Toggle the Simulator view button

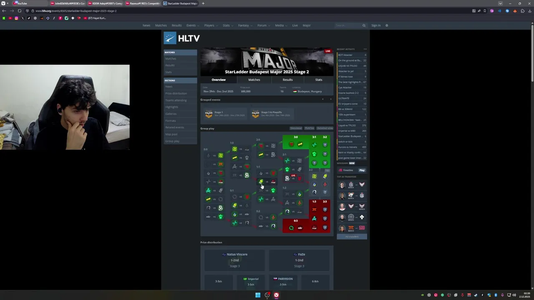point(296,128)
